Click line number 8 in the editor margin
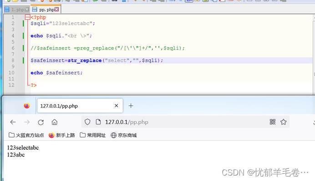 point(13,60)
